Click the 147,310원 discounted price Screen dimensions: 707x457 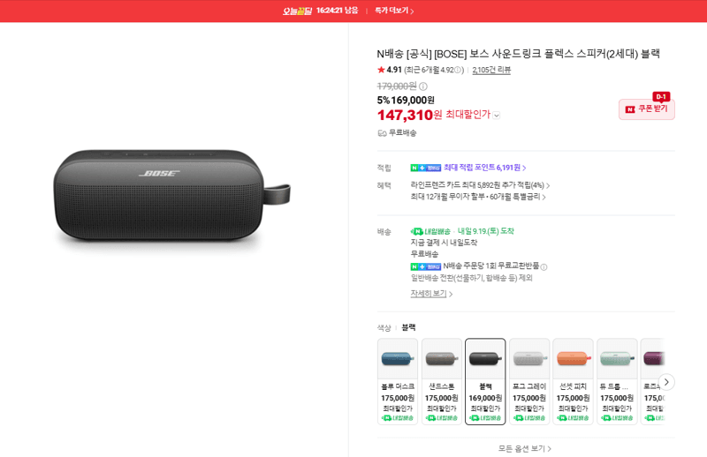click(409, 116)
